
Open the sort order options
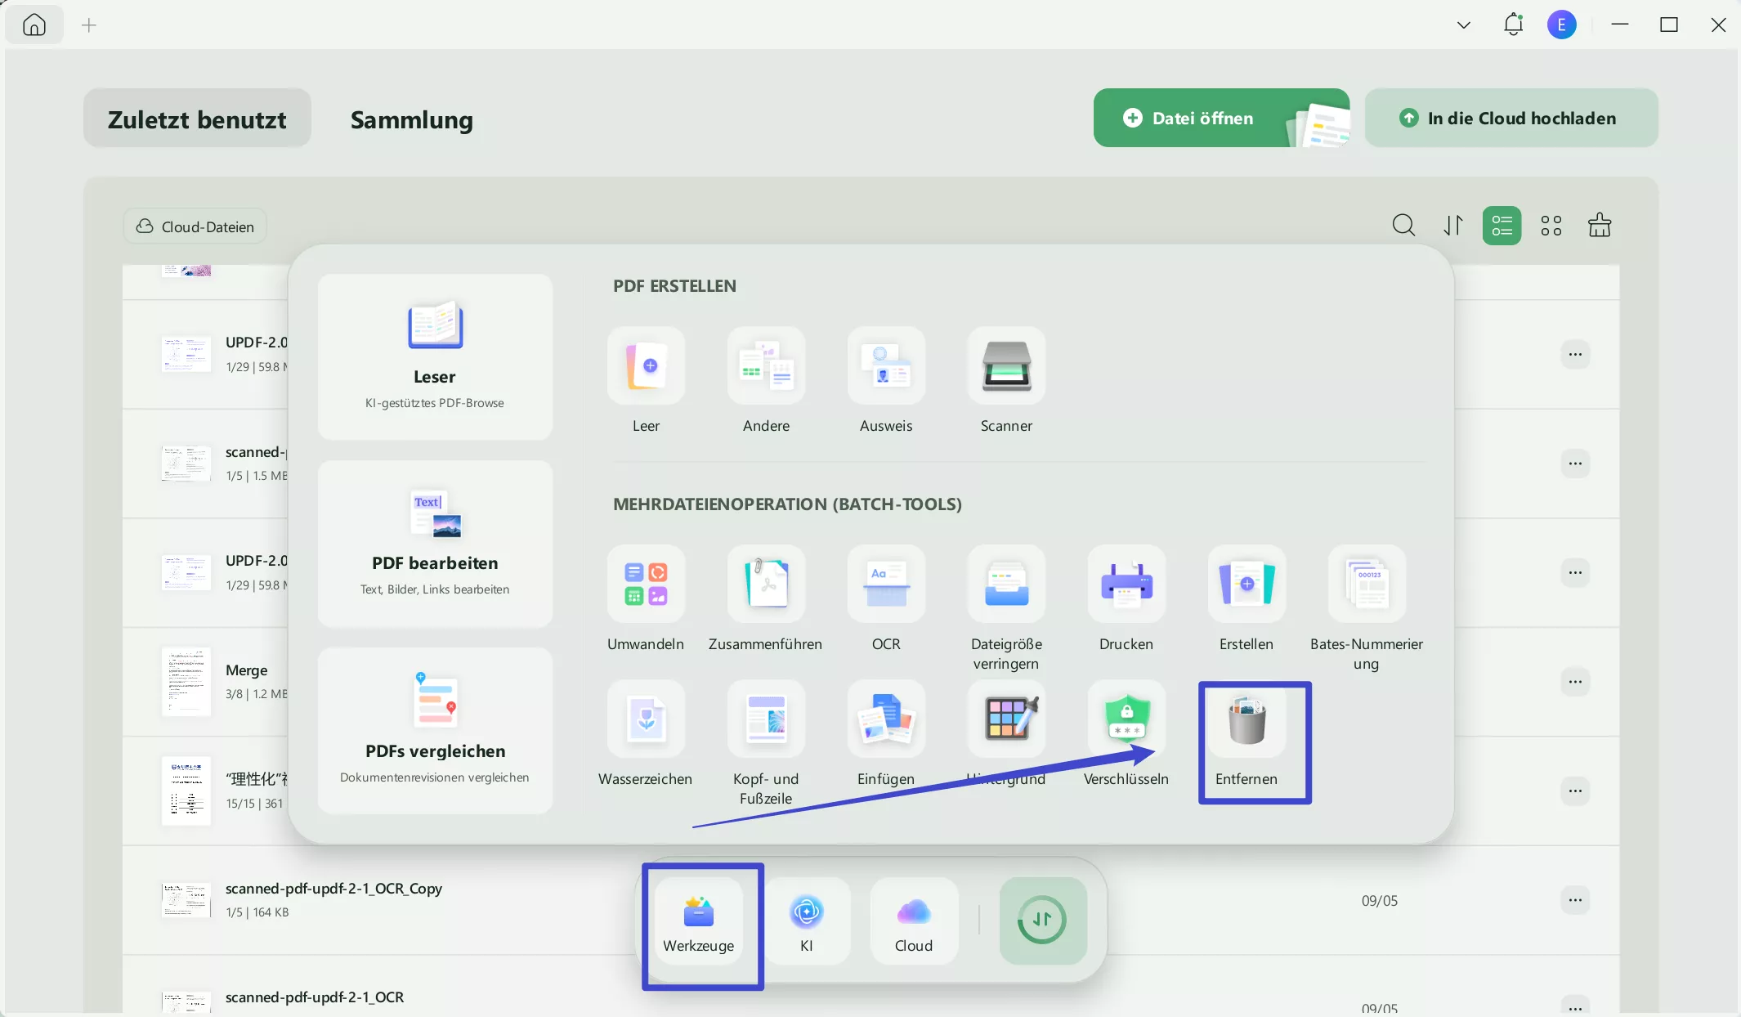1452,226
